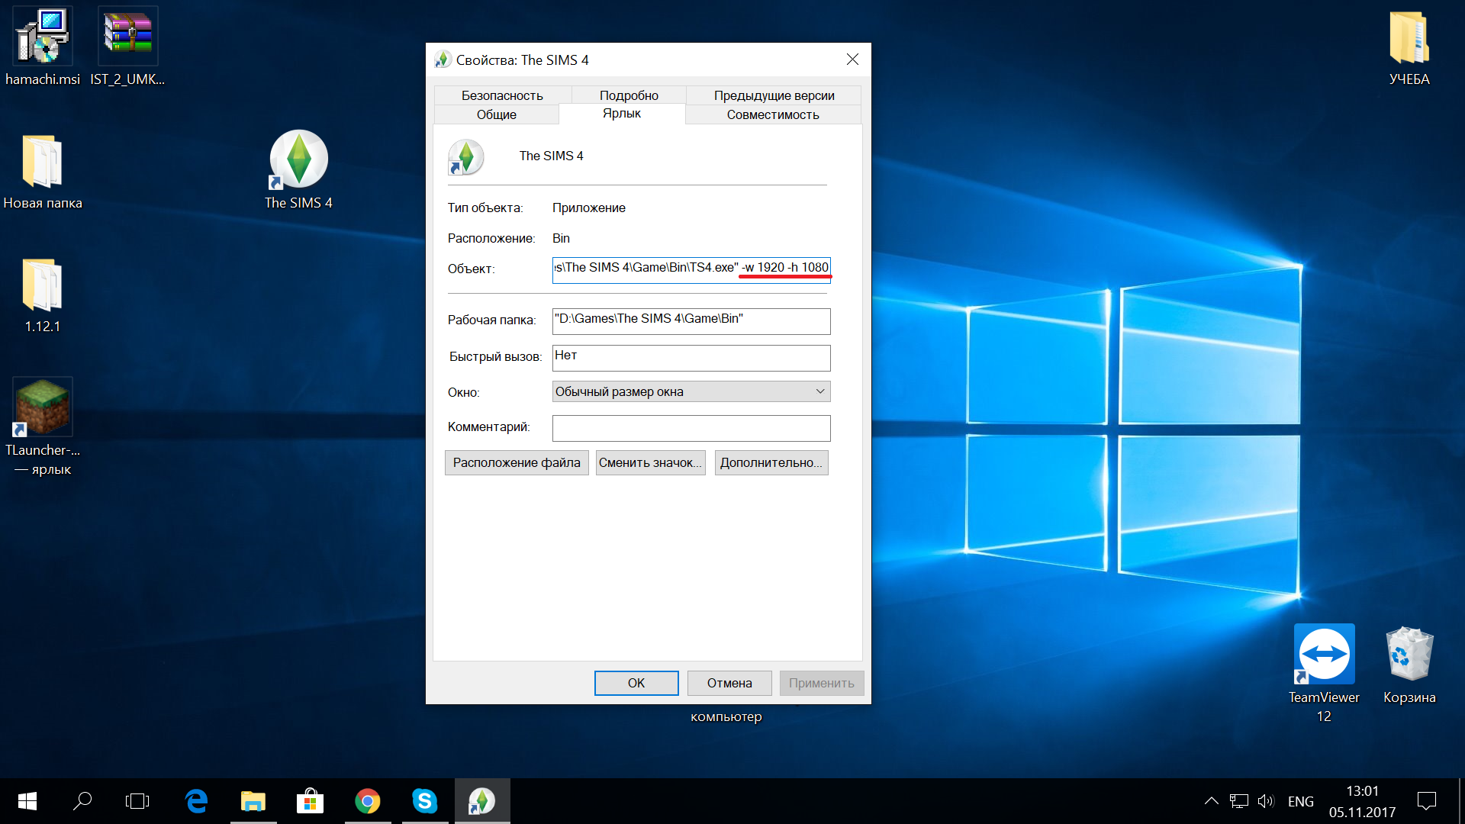Select the Ярлык tab
The height and width of the screenshot is (824, 1465).
(622, 113)
